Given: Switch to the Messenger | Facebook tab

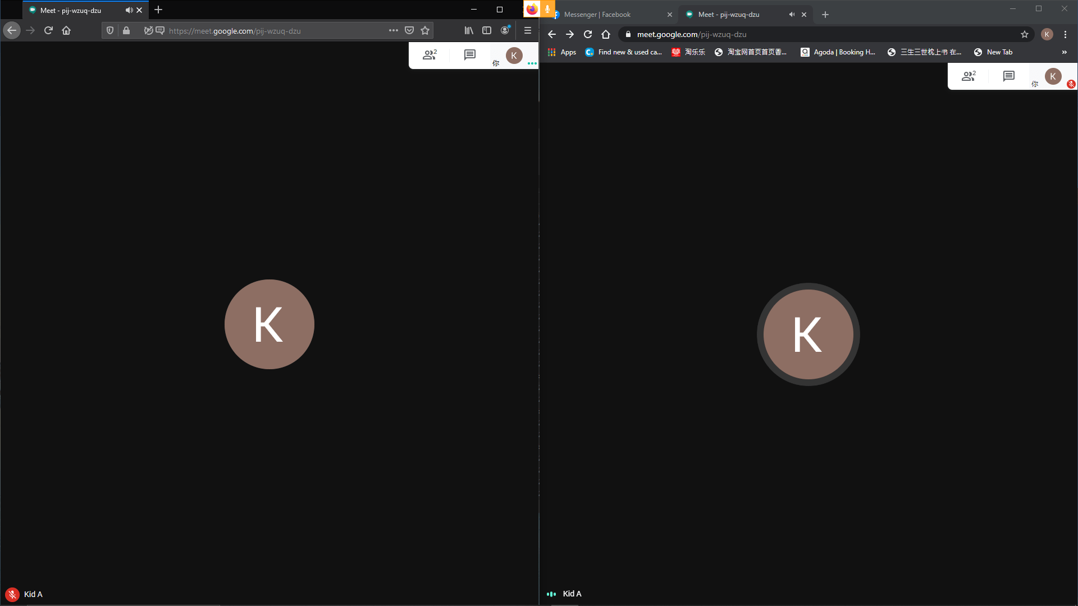Looking at the screenshot, I should click(597, 15).
